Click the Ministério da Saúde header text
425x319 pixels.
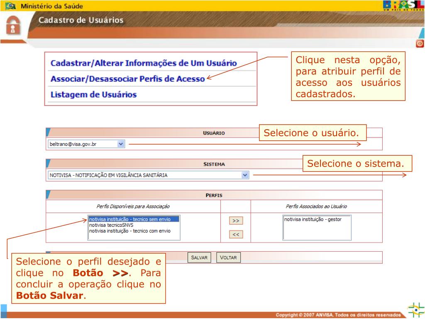[52, 6]
